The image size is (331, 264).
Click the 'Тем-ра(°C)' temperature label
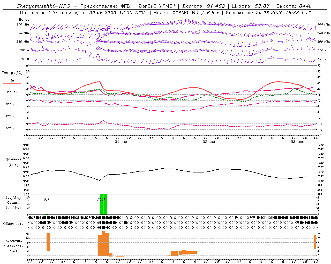pos(12,73)
